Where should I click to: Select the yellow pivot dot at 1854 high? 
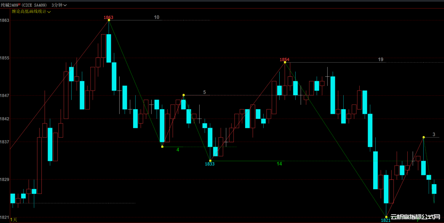[285, 62]
